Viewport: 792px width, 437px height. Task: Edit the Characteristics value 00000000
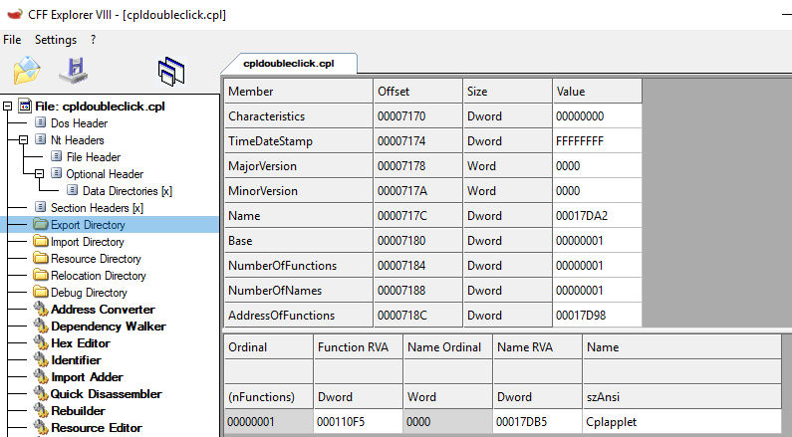597,116
